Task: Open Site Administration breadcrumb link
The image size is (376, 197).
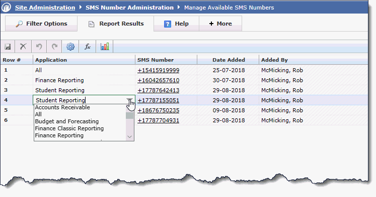Action: pyautogui.click(x=45, y=8)
